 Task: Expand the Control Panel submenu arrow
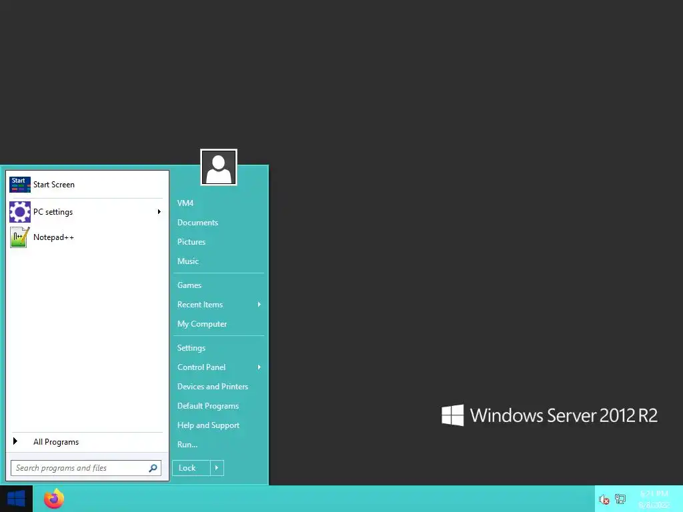[259, 367]
